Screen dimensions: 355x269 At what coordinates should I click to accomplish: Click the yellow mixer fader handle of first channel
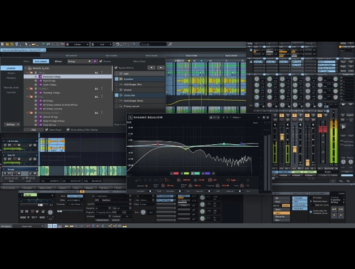point(282,137)
